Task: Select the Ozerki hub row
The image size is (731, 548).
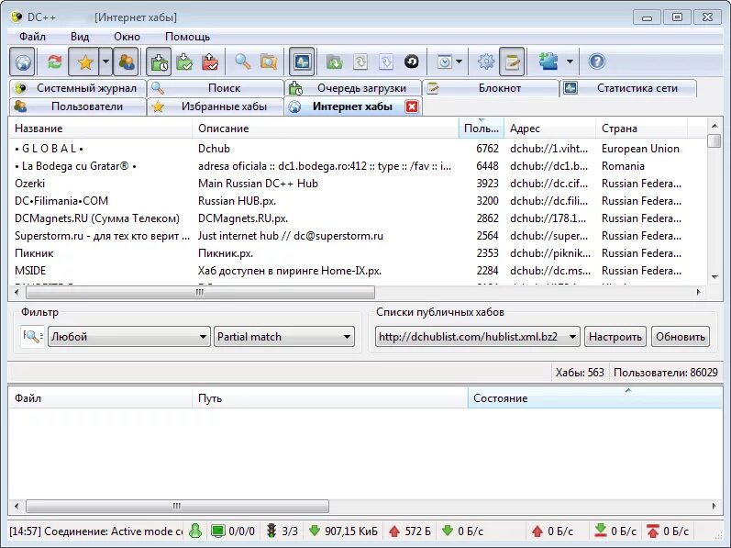Action: pyautogui.click(x=357, y=184)
